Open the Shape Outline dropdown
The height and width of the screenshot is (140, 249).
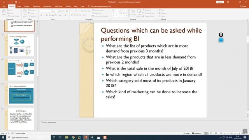click(x=149, y=13)
